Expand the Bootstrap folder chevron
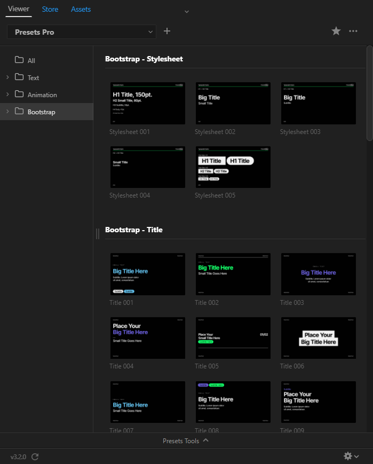Image resolution: width=373 pixels, height=464 pixels. pyautogui.click(x=7, y=112)
